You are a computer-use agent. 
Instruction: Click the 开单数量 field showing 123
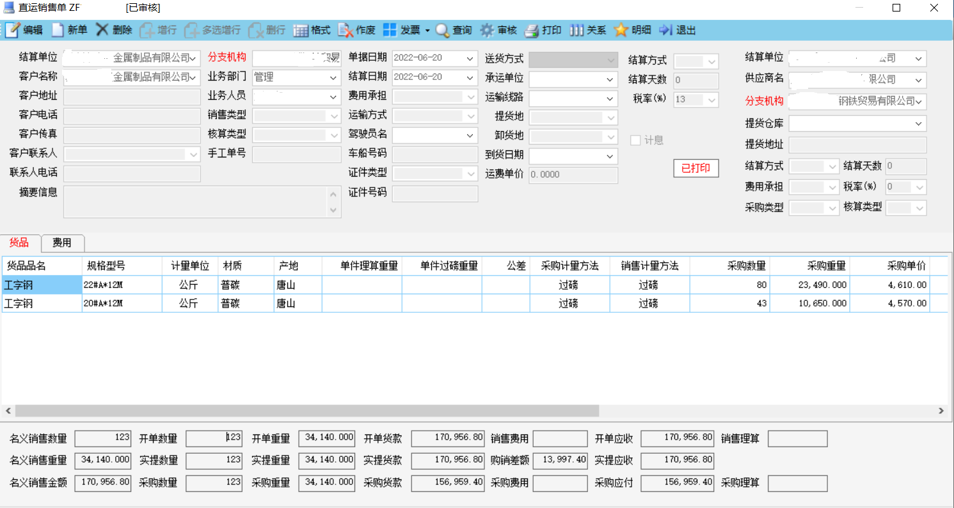pos(214,438)
